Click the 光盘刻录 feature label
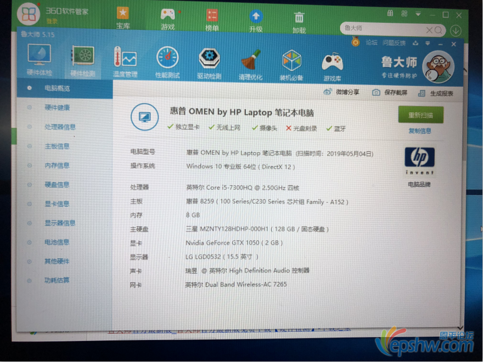This screenshot has width=483, height=362. click(305, 128)
